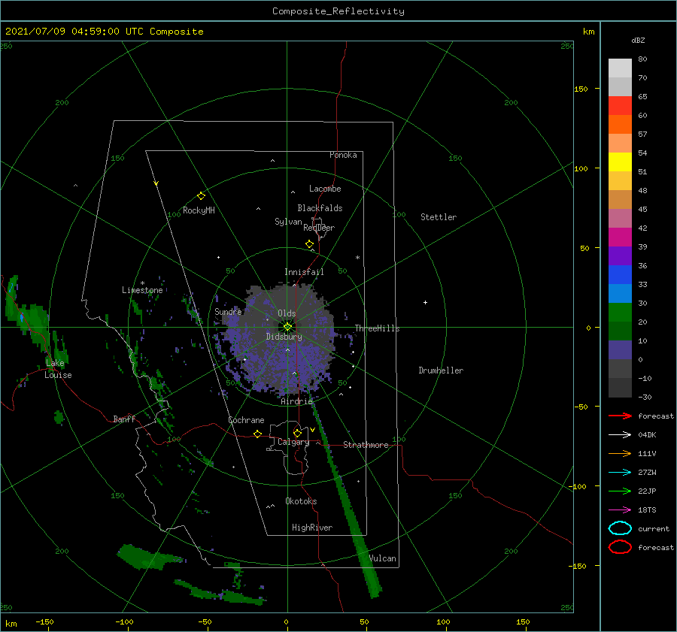This screenshot has height=632, width=677.
Task: Click the Olds label near radar center
Action: click(287, 313)
